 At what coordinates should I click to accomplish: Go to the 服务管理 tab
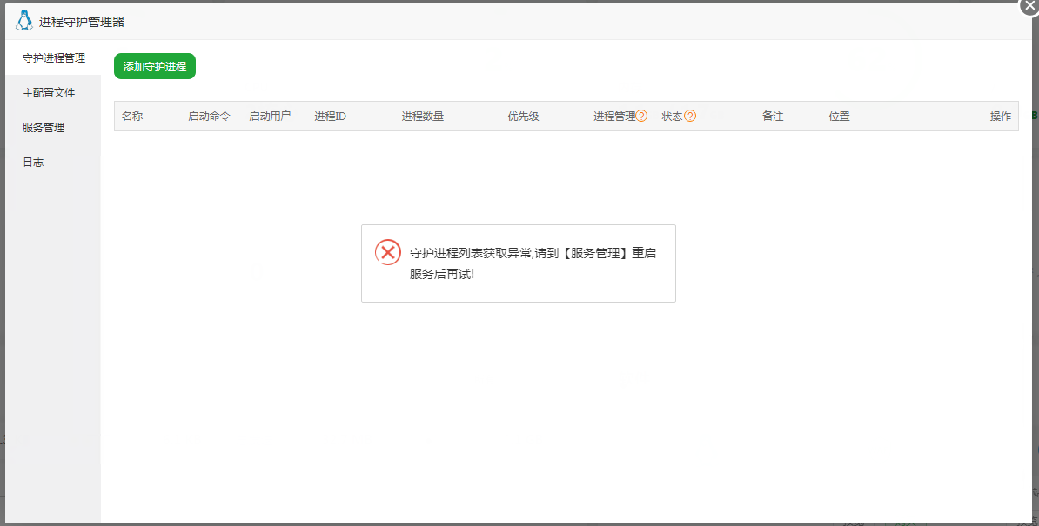[x=54, y=127]
